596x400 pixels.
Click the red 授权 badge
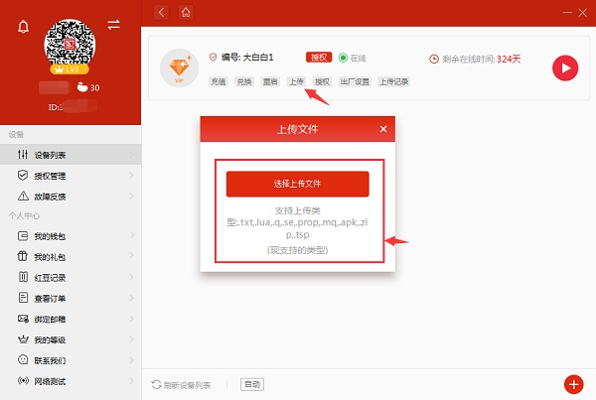[319, 58]
